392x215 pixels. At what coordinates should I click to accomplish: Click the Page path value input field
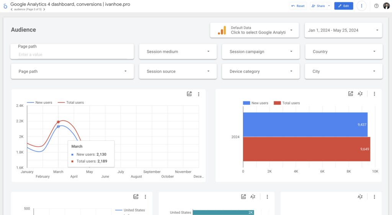[x=72, y=55]
